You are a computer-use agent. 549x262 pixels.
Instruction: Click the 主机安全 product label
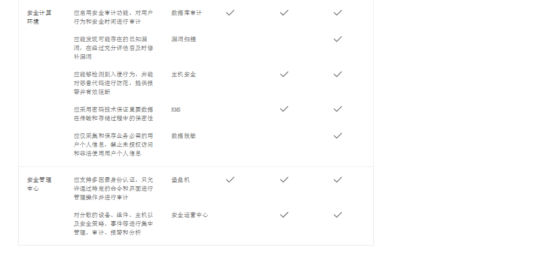click(183, 74)
